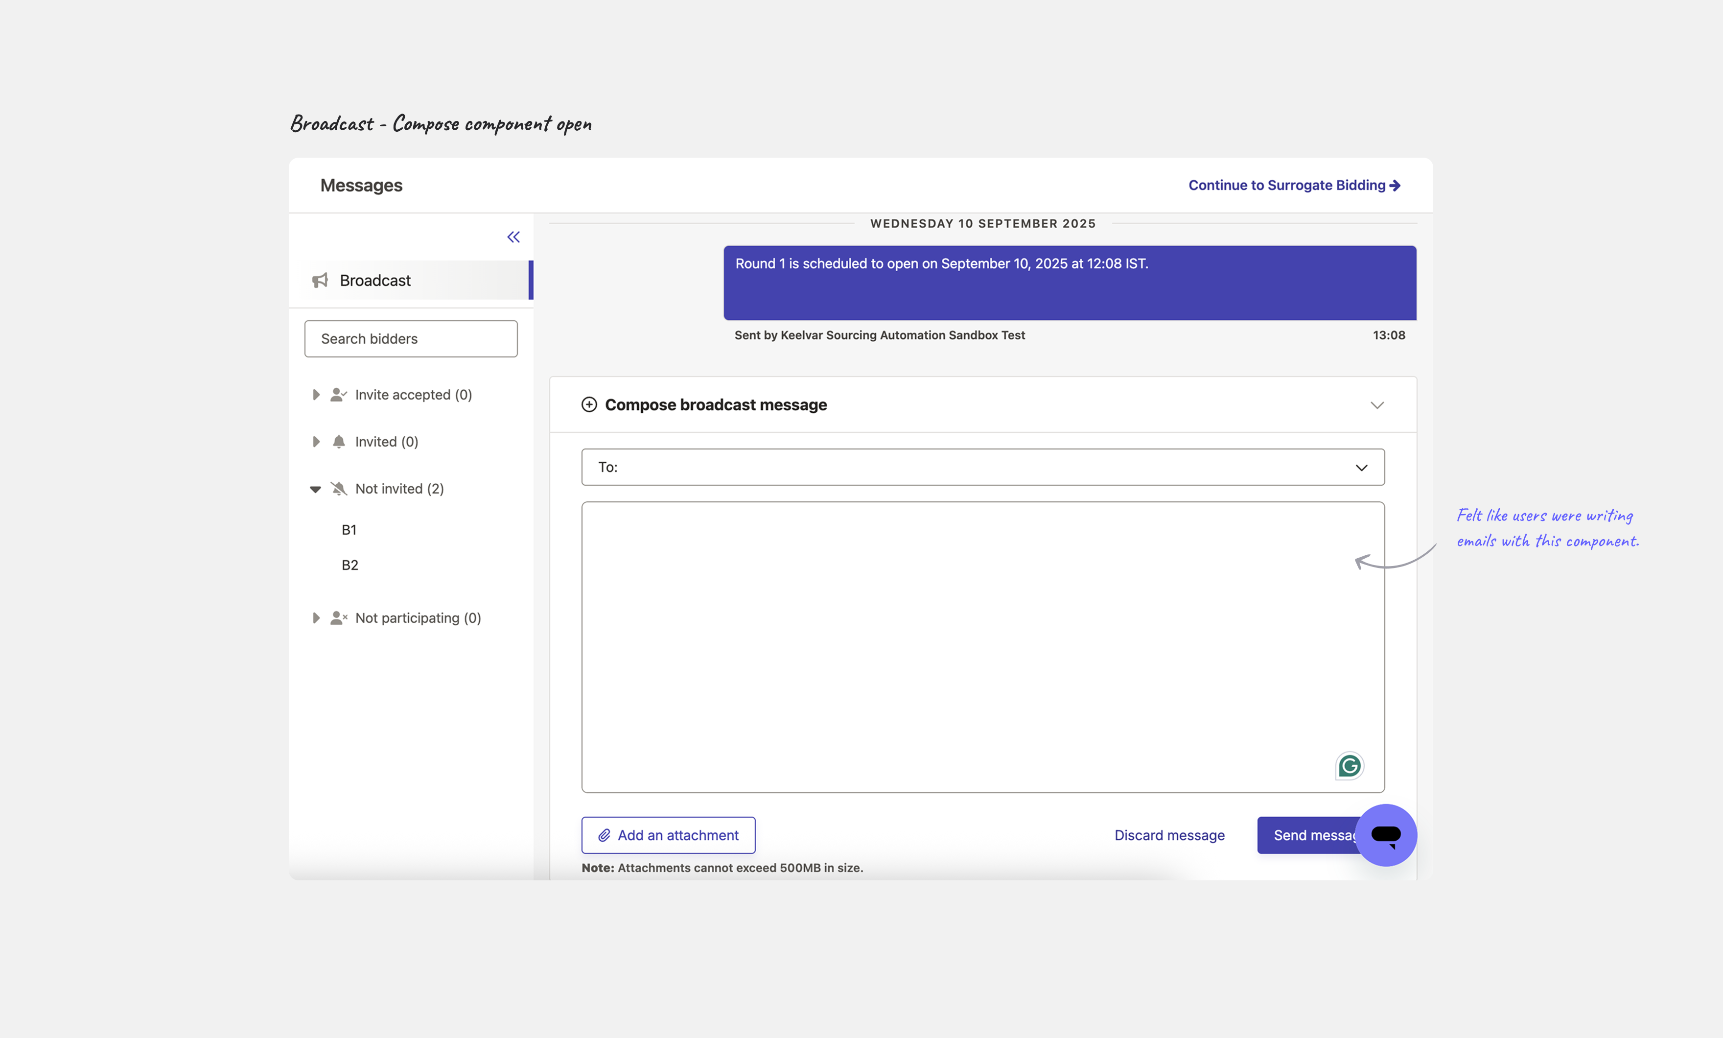
Task: Collapse the Not invited (2) group
Action: click(x=315, y=489)
